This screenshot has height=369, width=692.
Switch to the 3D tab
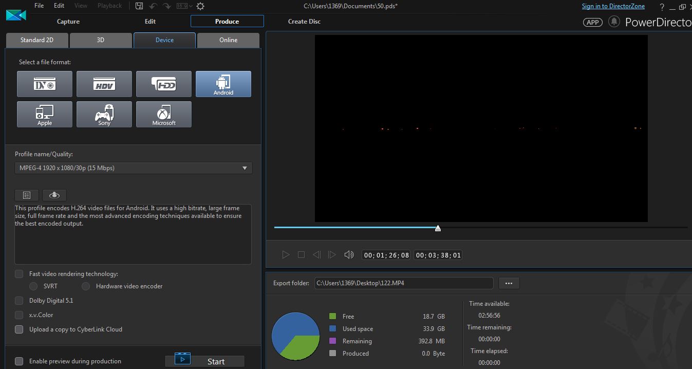pos(101,40)
